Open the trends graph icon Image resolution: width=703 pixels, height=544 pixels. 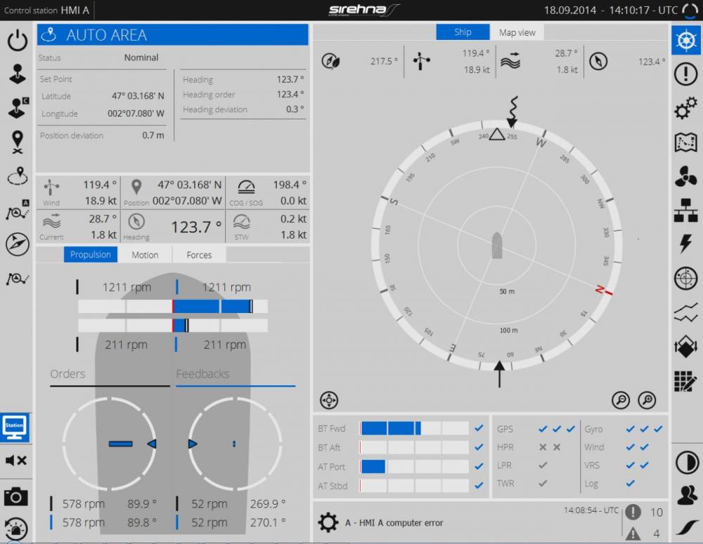click(x=686, y=312)
